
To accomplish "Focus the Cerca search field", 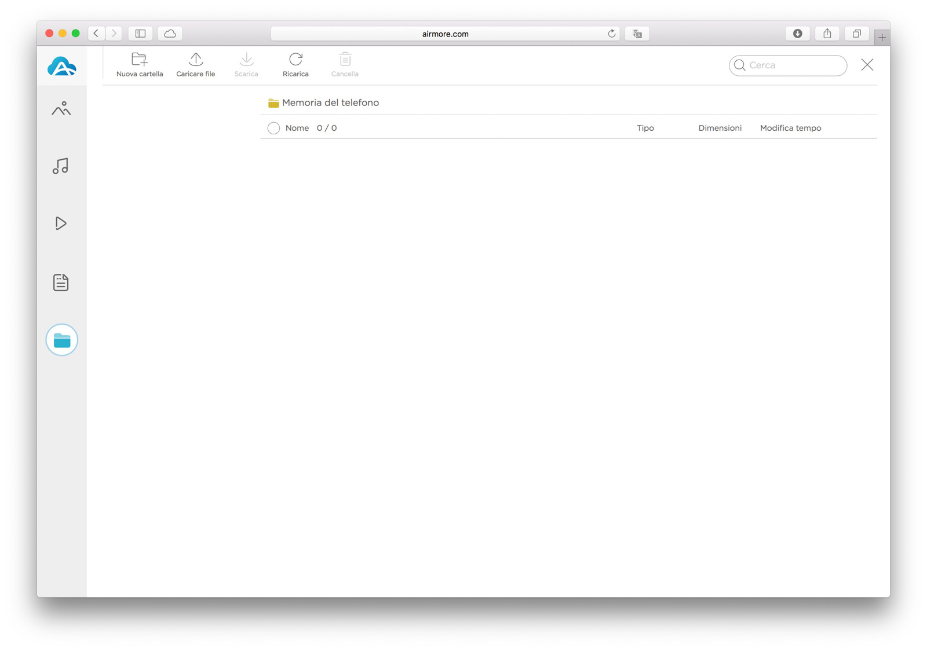I will pyautogui.click(x=788, y=65).
